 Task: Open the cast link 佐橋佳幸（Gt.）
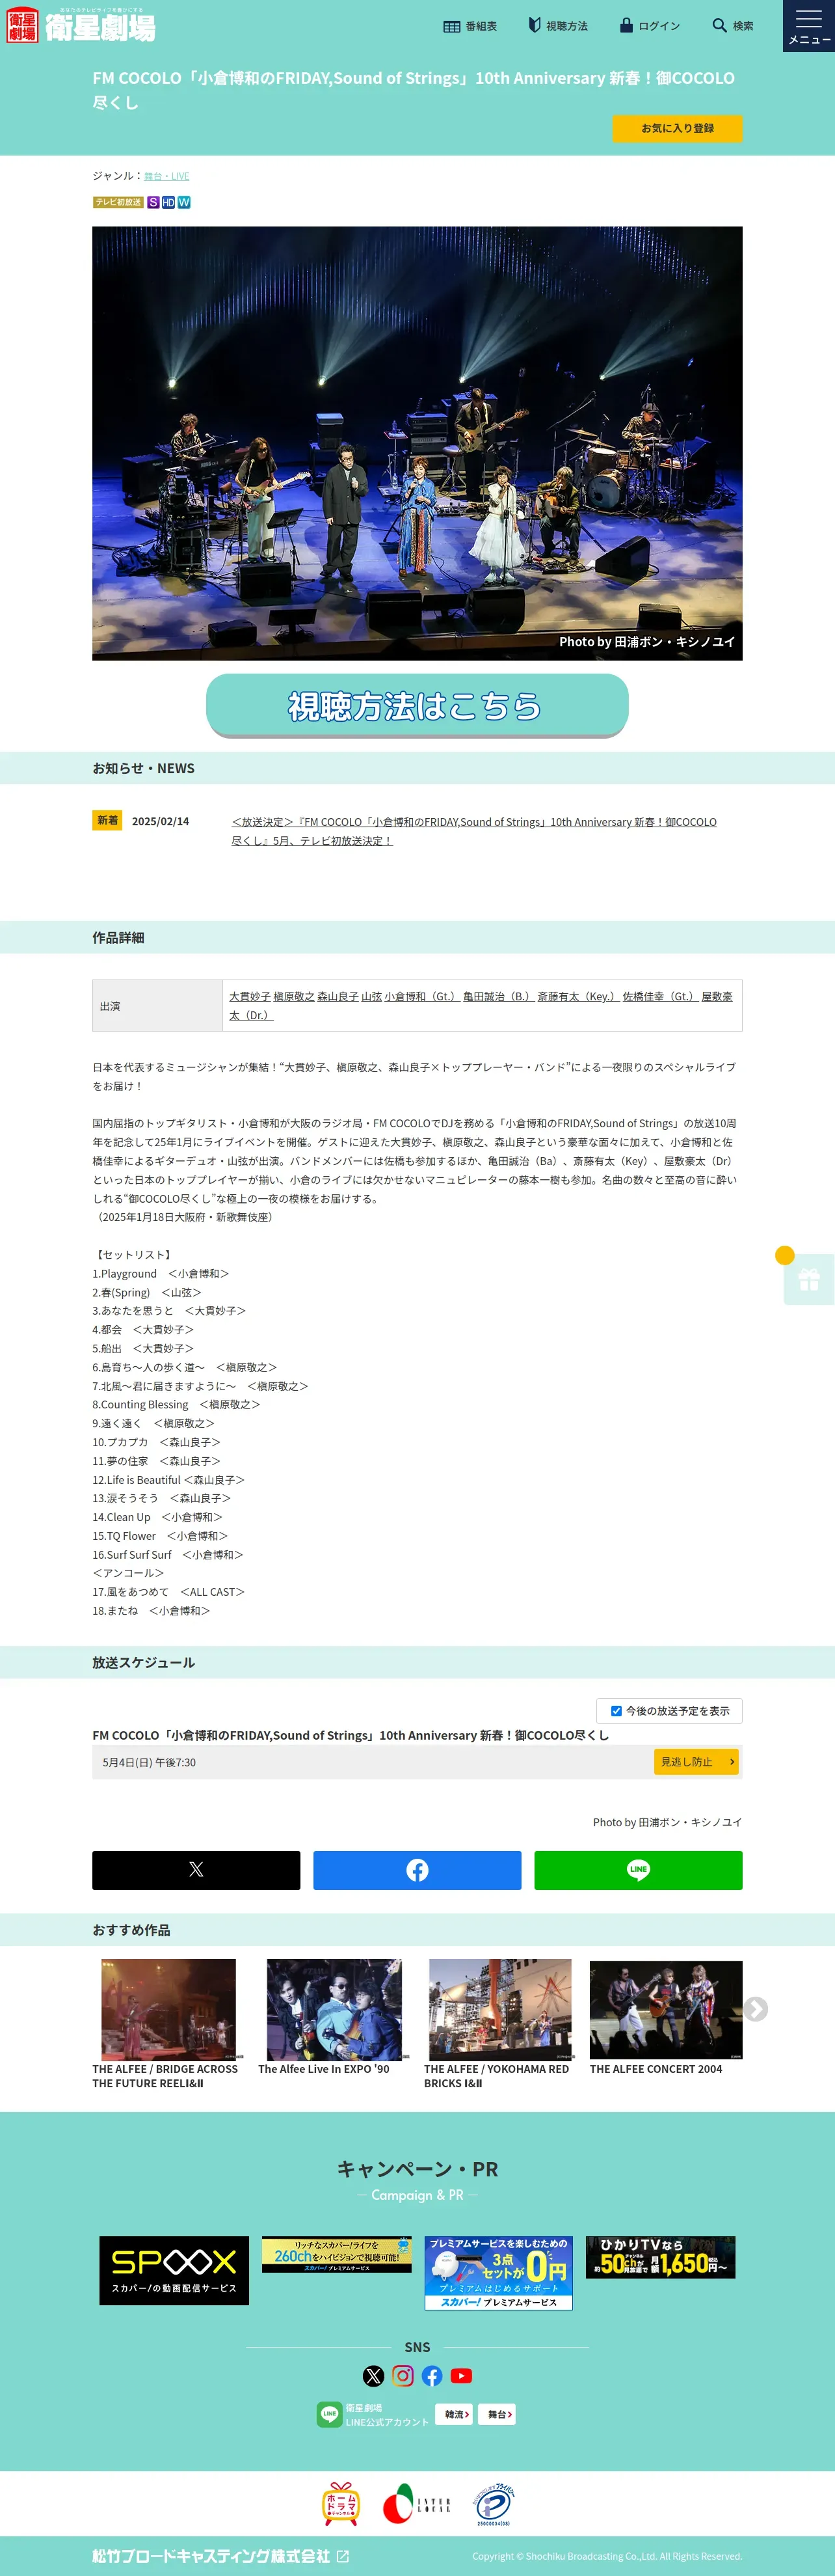pyautogui.click(x=660, y=996)
